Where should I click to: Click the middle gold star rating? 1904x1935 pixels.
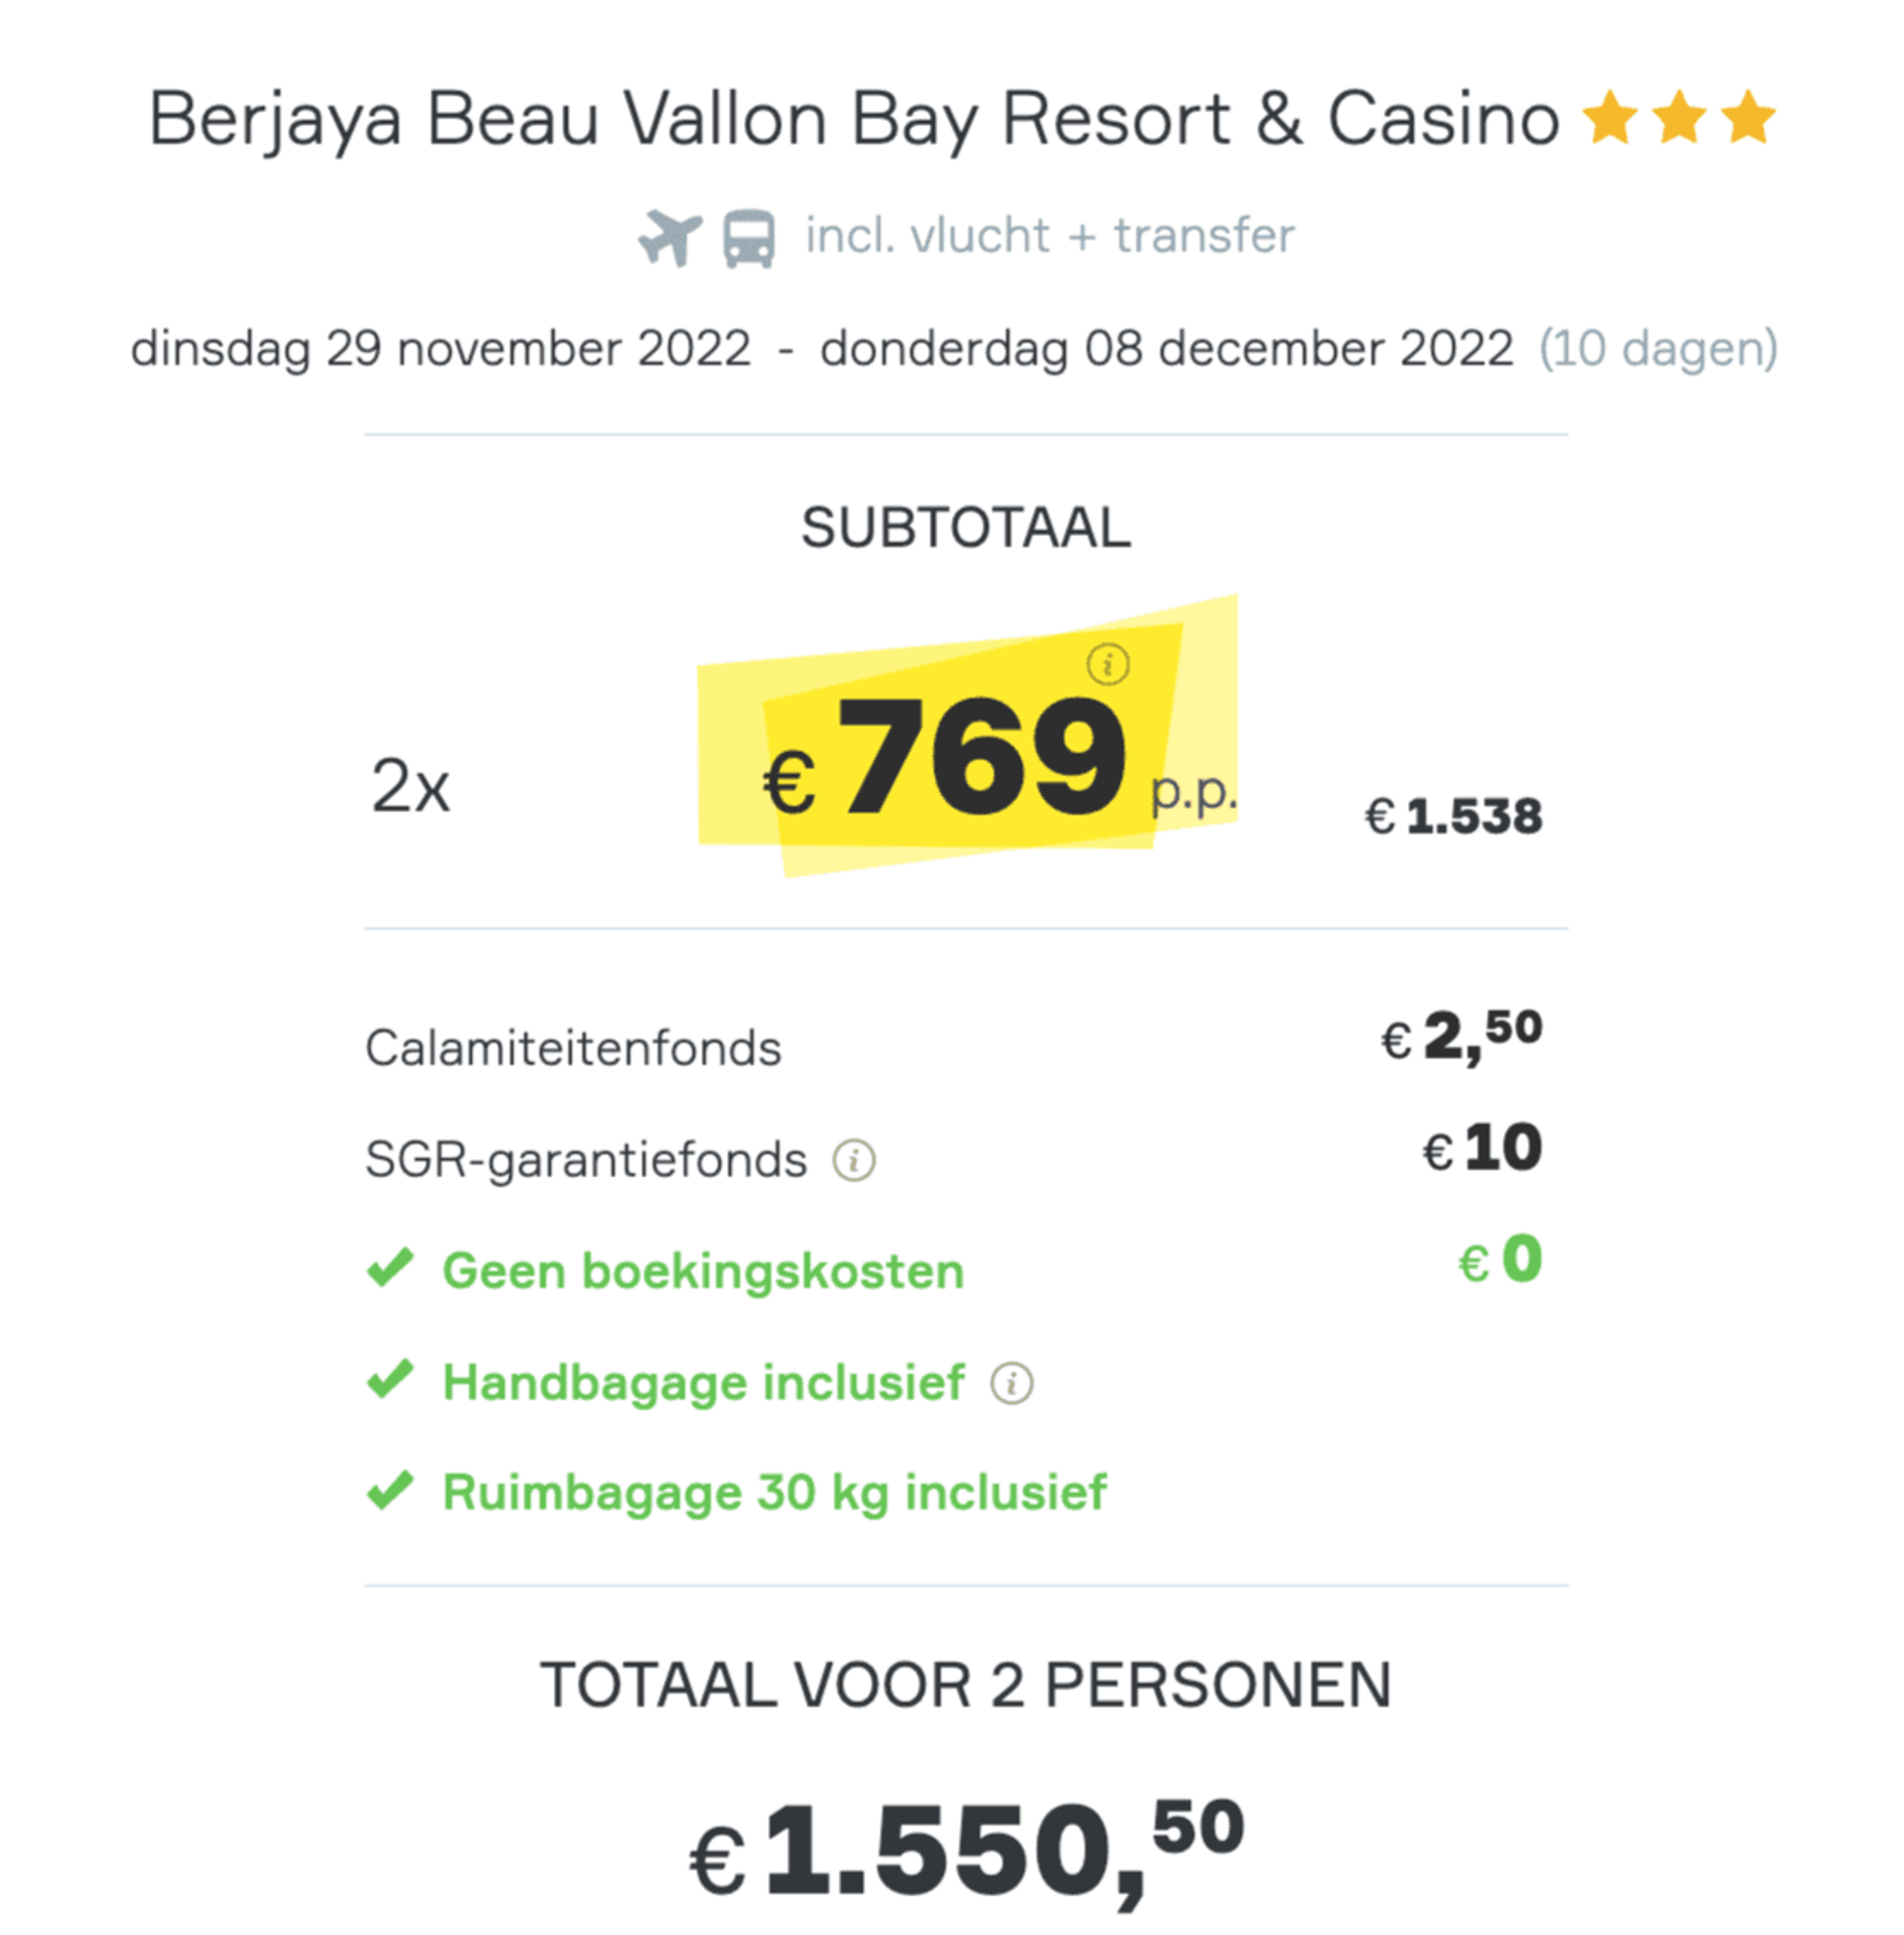pos(1679,117)
